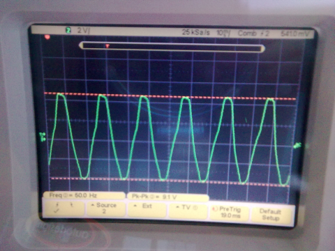The width and height of the screenshot is (335, 251).
Task: Click the waveform memory position bar
Action: pos(172,47)
